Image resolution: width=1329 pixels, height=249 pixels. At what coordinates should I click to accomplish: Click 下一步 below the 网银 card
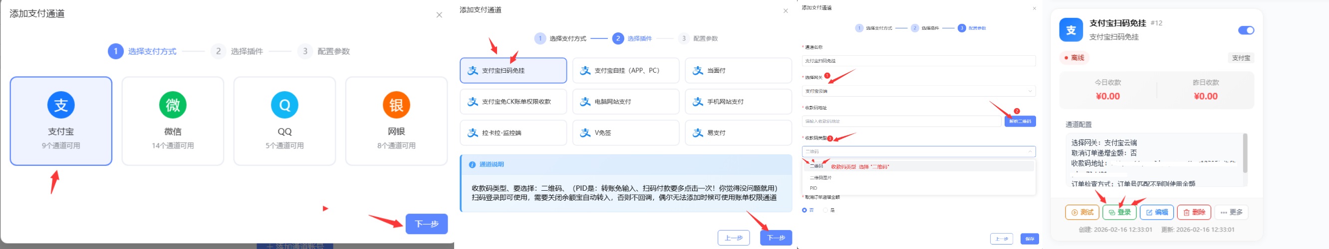[426, 224]
